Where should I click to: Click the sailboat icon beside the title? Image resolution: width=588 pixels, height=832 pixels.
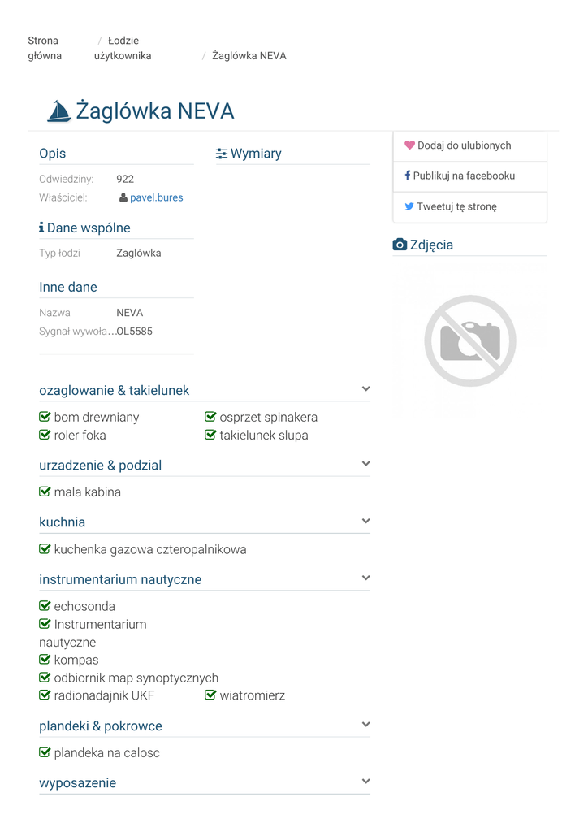(x=59, y=111)
